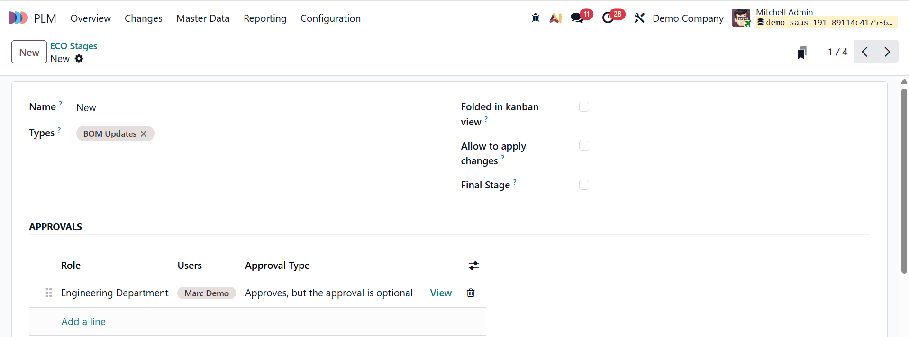Check the Allow to apply changes option
Image resolution: width=909 pixels, height=337 pixels.
click(x=583, y=145)
